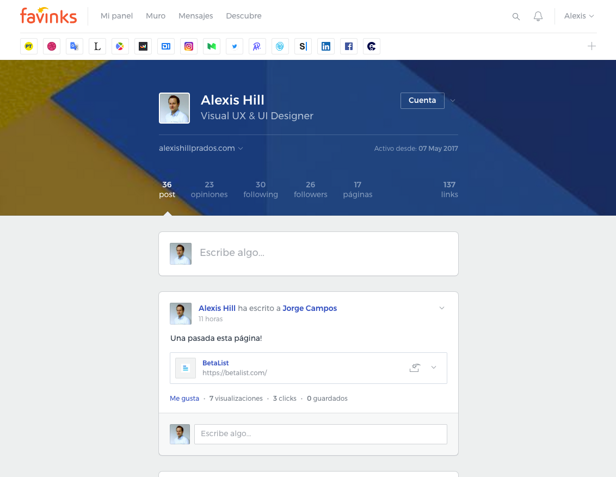
Task: Switch to the opiniones tab
Action: (x=209, y=189)
